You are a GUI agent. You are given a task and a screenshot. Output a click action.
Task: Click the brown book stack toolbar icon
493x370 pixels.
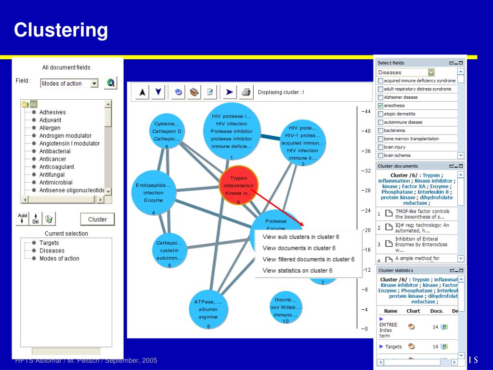195,92
